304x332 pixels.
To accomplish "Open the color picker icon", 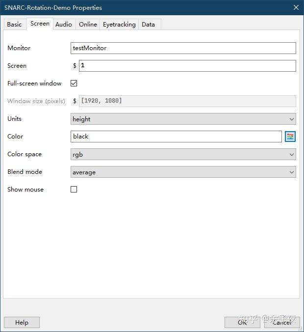I will (290, 137).
